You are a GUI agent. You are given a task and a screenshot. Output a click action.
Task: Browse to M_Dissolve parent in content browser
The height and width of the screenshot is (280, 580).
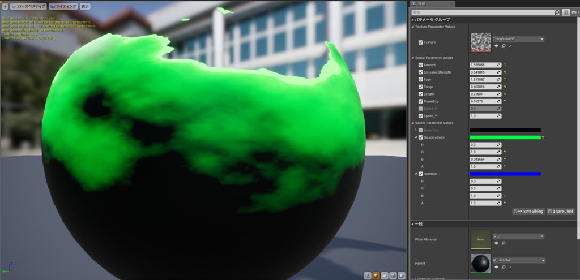(x=504, y=267)
